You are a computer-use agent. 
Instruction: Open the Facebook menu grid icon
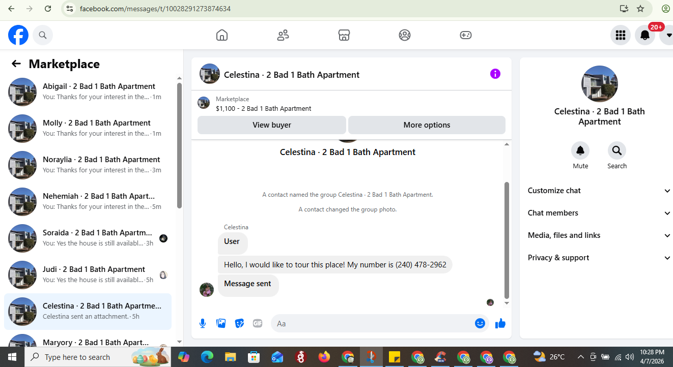pyautogui.click(x=620, y=35)
